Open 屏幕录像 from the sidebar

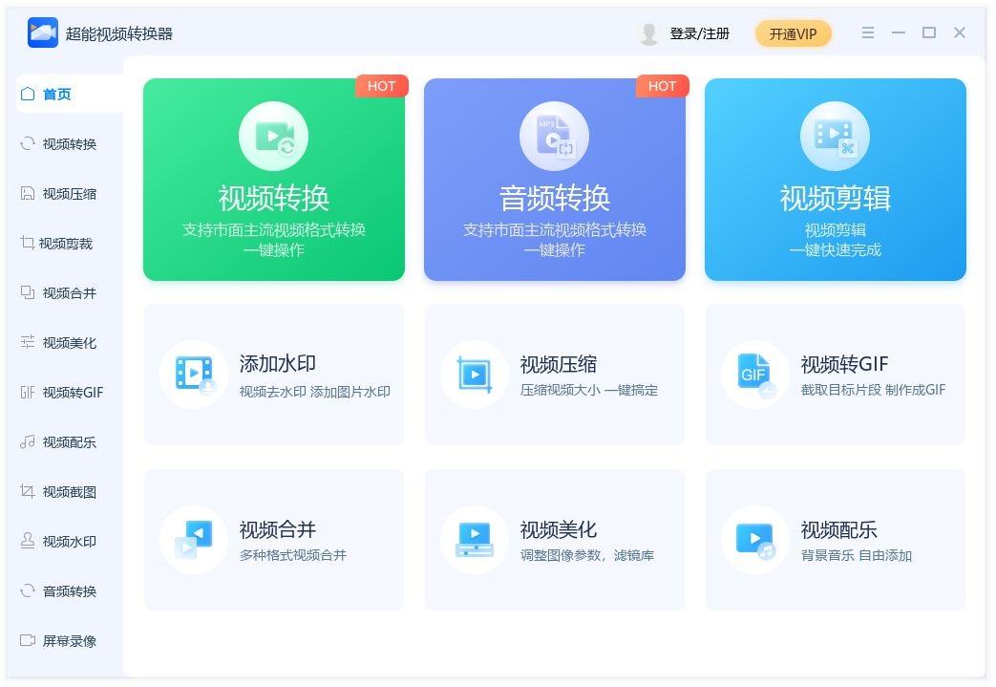[69, 641]
